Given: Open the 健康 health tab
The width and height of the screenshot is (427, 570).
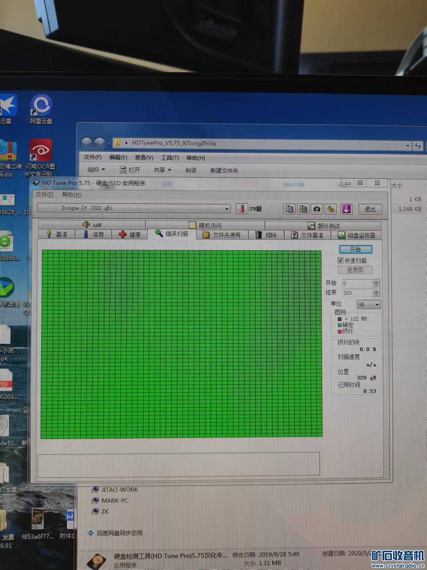Looking at the screenshot, I should 130,235.
